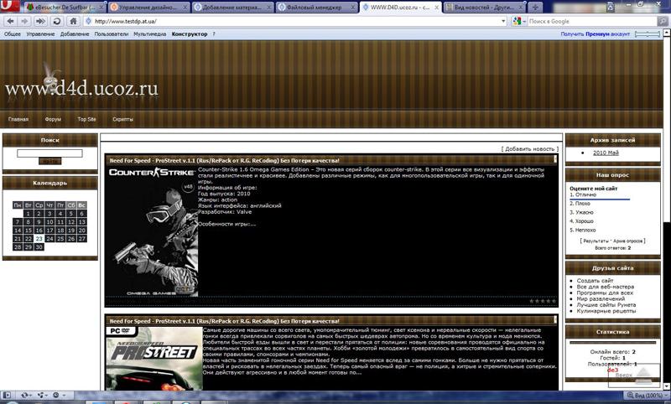
Task: Click the ? help item in admin bar
Action: (214, 34)
